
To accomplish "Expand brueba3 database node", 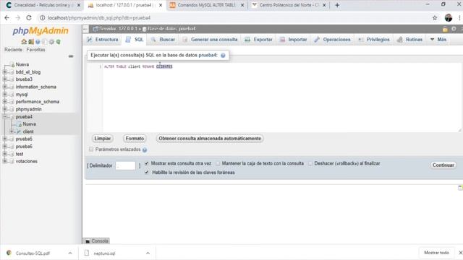I will pos(5,79).
